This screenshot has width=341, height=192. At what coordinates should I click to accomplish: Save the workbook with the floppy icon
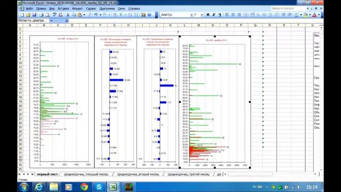coord(34,15)
